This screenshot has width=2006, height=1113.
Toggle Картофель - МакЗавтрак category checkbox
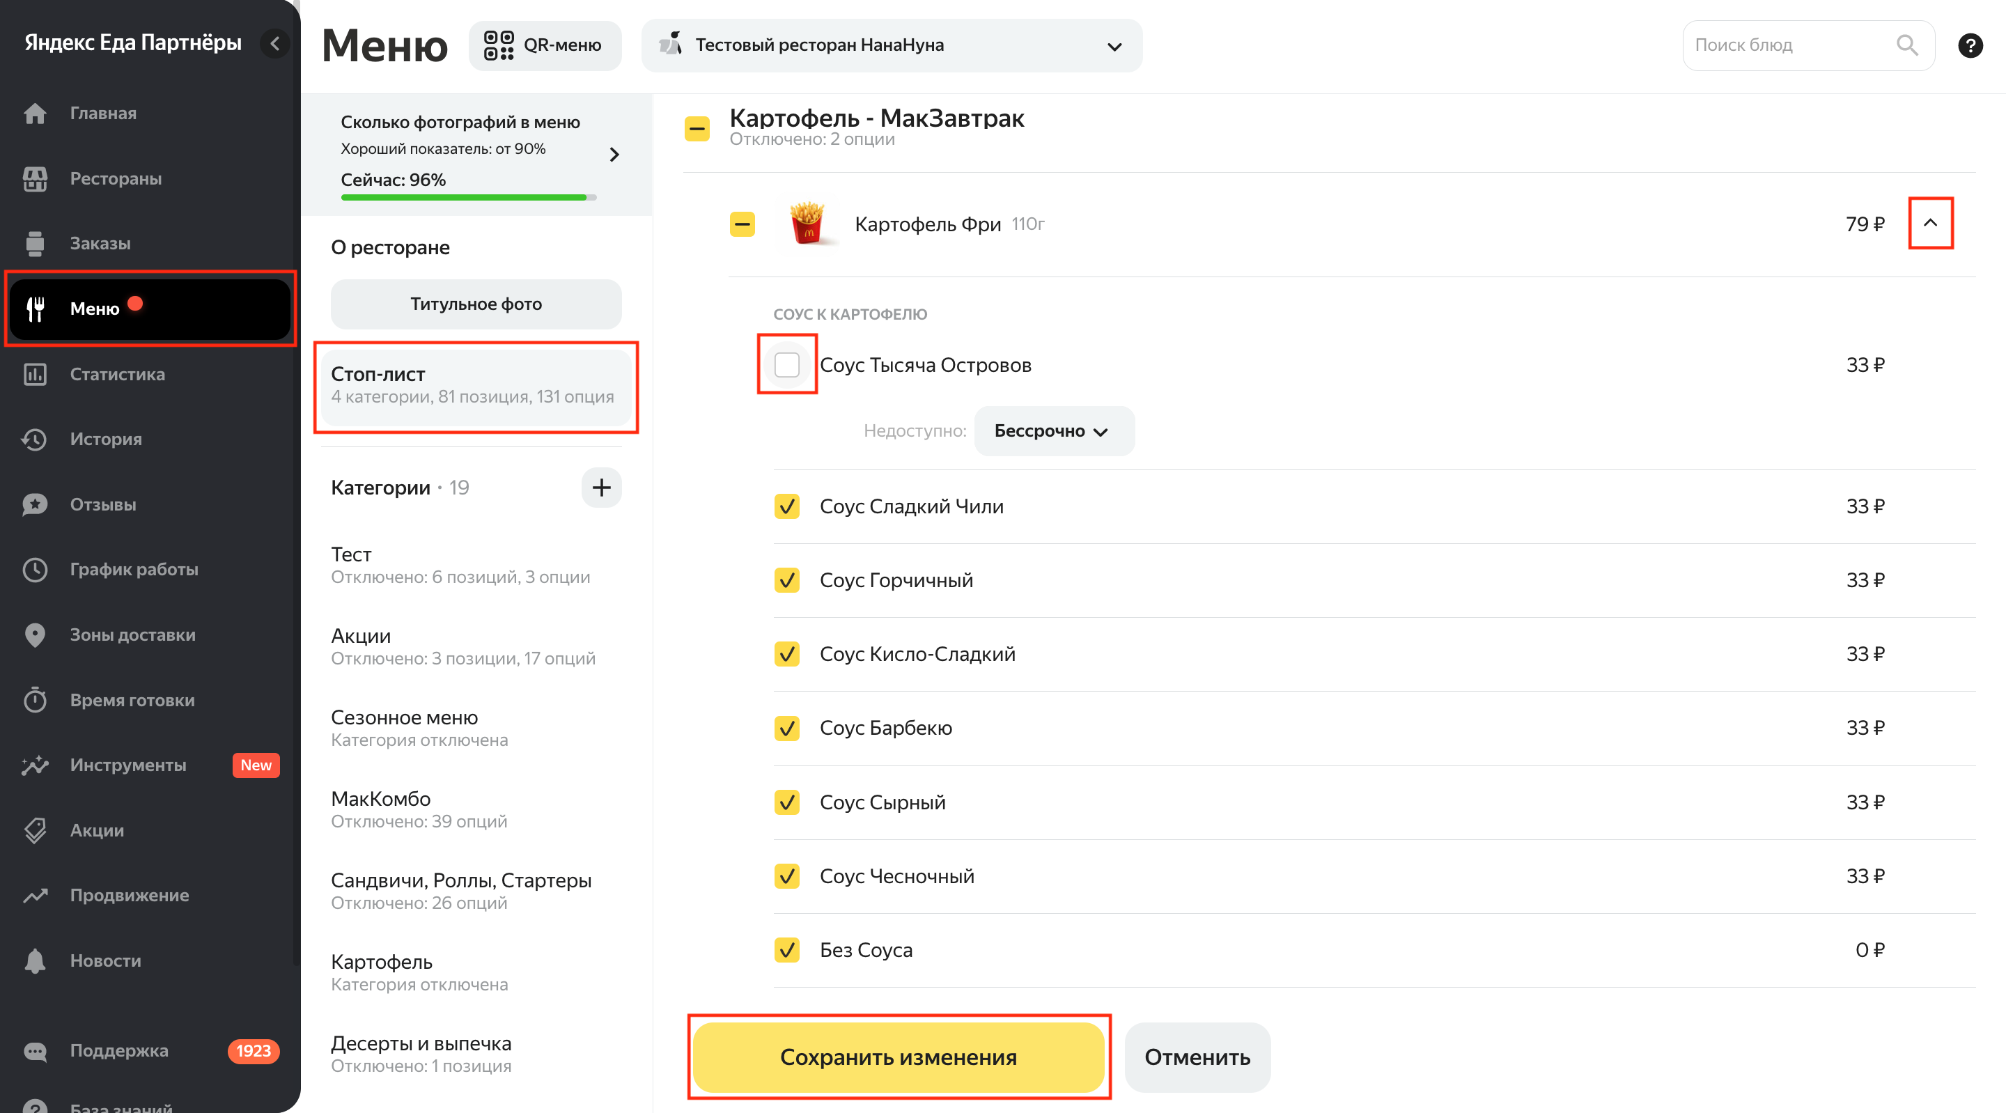tap(697, 129)
